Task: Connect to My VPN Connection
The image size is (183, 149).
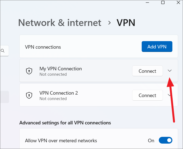Action: 147,71
